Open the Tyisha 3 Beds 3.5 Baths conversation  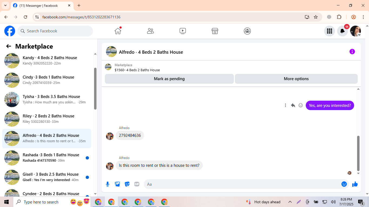coord(46,99)
